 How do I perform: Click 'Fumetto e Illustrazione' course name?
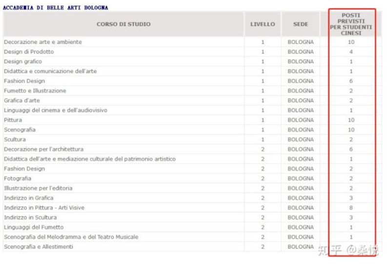[x=35, y=91]
